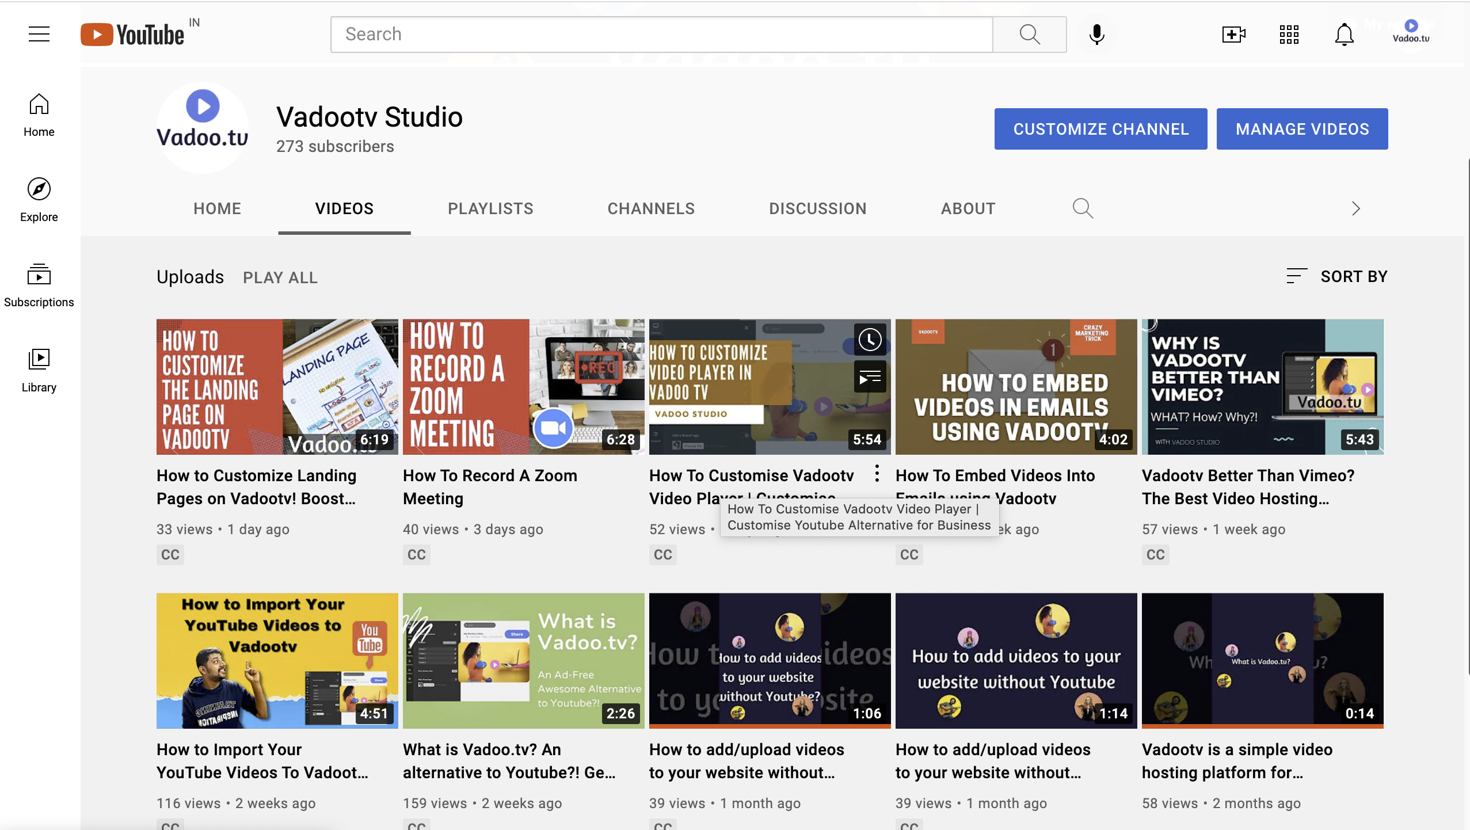Open Library in the sidebar

click(x=39, y=371)
